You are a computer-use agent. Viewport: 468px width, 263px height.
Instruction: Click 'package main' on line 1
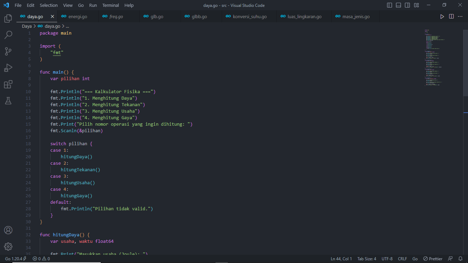tap(56, 33)
